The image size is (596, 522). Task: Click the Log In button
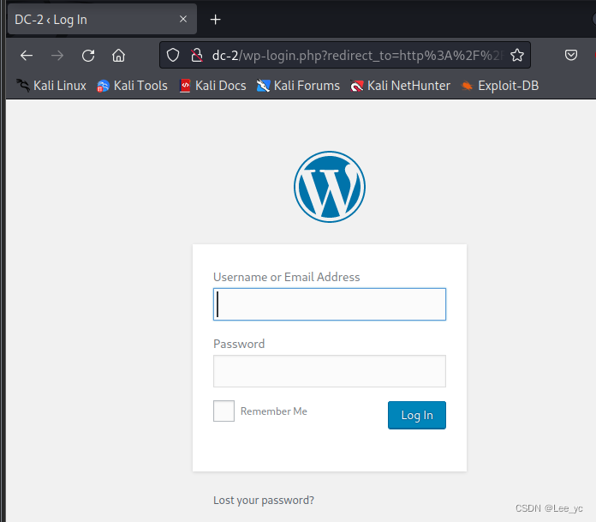(417, 415)
